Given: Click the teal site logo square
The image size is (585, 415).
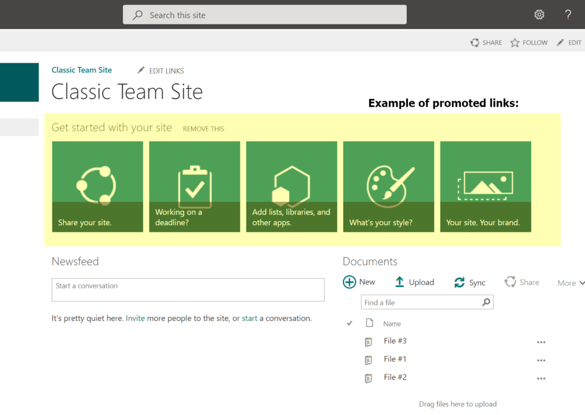Looking at the screenshot, I should tap(19, 82).
